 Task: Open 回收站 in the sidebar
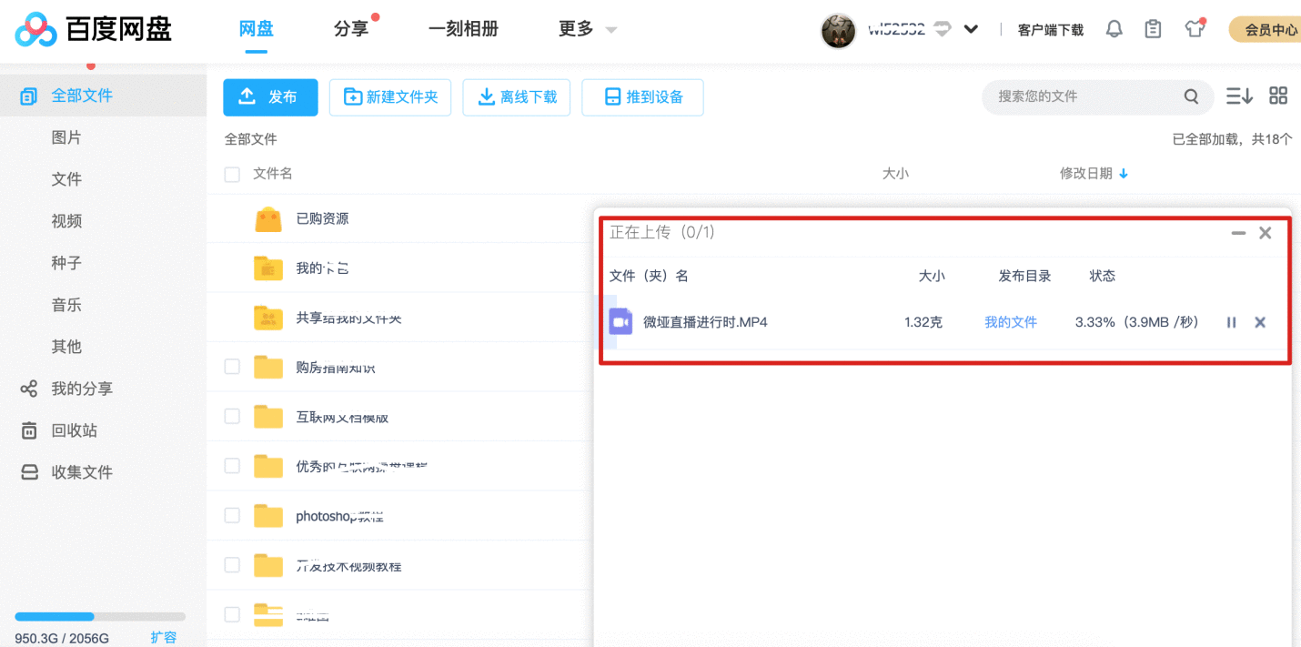click(74, 430)
